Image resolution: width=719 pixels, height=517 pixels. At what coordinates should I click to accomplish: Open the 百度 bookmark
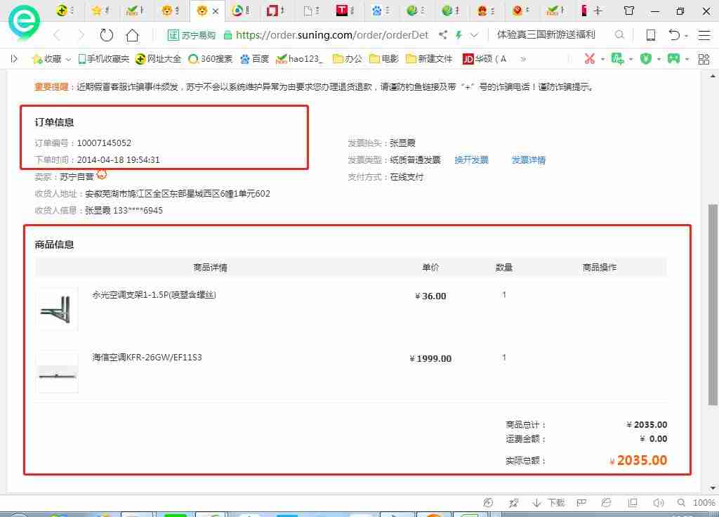254,59
